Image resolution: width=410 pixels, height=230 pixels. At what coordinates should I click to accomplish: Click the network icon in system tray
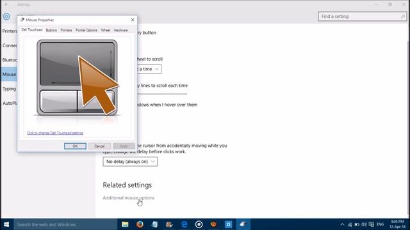tap(350, 224)
